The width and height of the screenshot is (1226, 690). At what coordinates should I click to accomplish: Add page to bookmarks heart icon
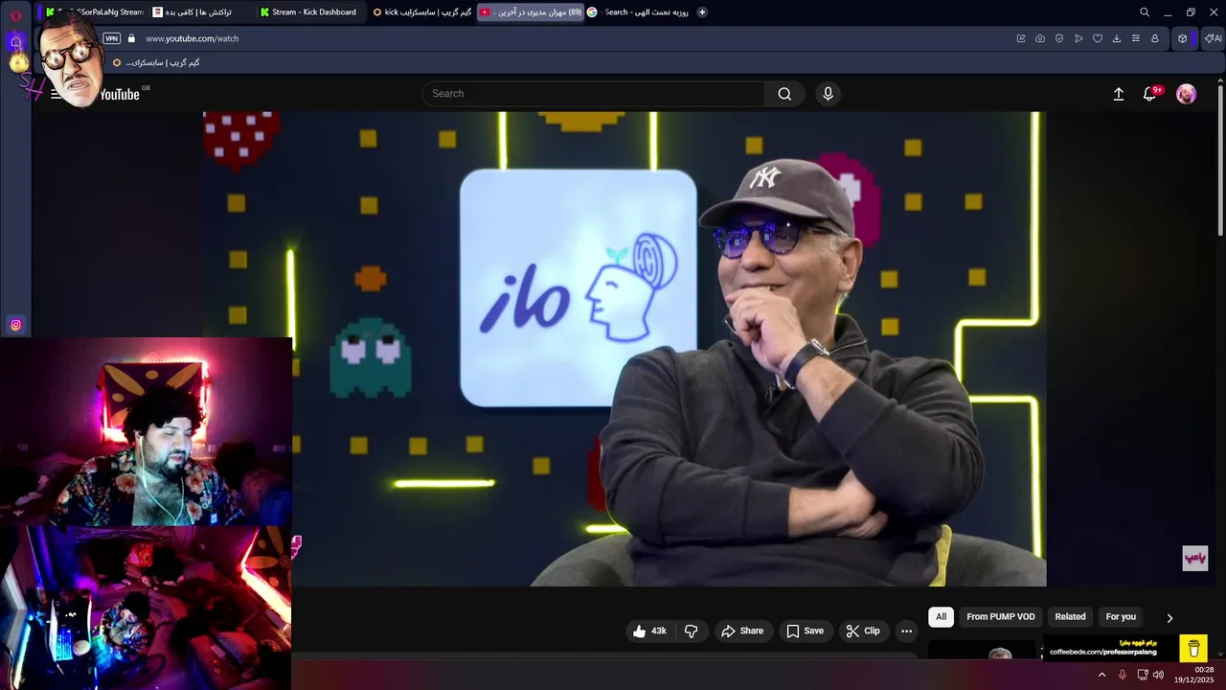click(x=1098, y=38)
